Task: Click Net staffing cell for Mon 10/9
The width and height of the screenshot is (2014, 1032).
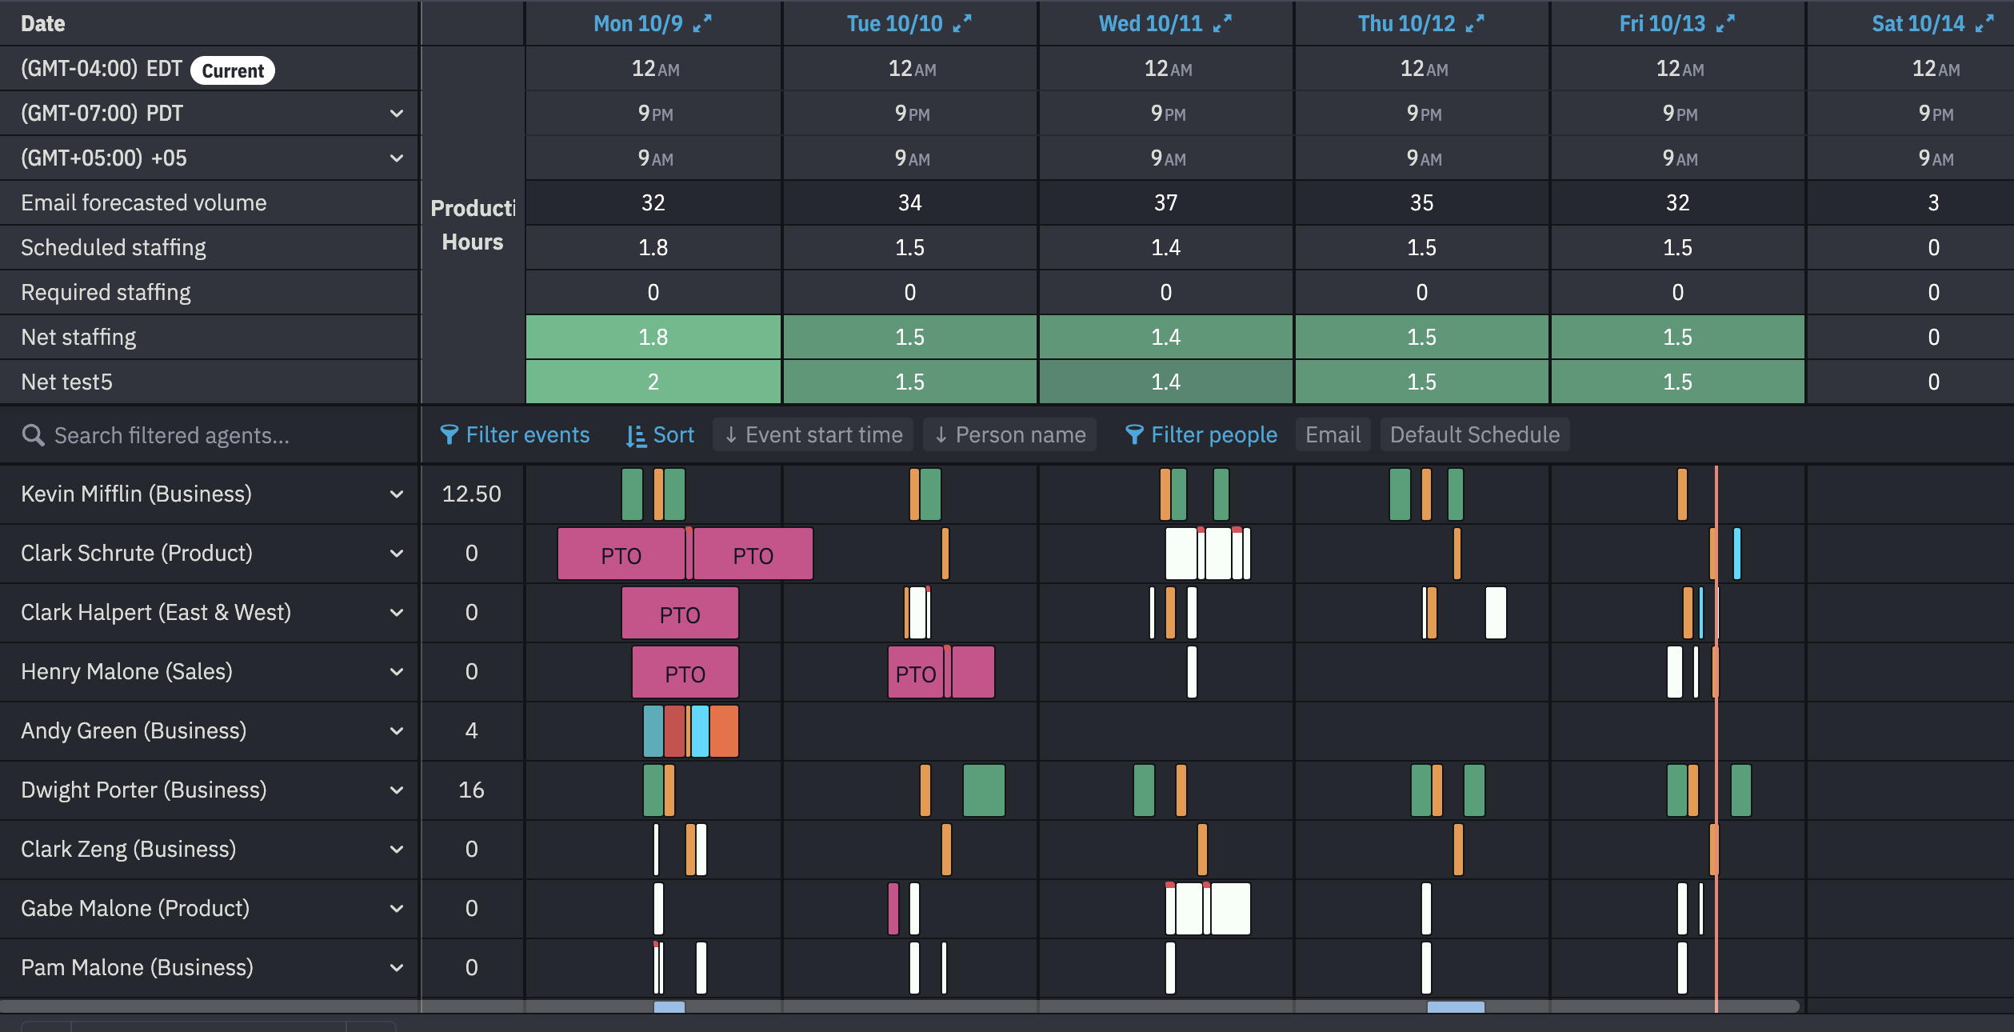Action: [x=653, y=337]
